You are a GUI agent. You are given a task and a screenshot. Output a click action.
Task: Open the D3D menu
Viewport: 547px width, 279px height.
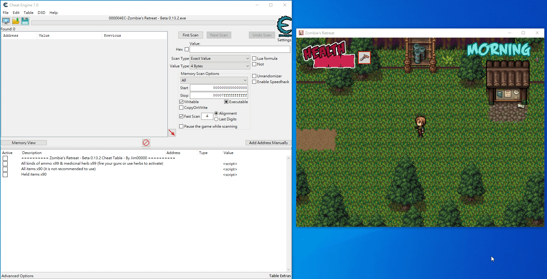[x=41, y=13]
